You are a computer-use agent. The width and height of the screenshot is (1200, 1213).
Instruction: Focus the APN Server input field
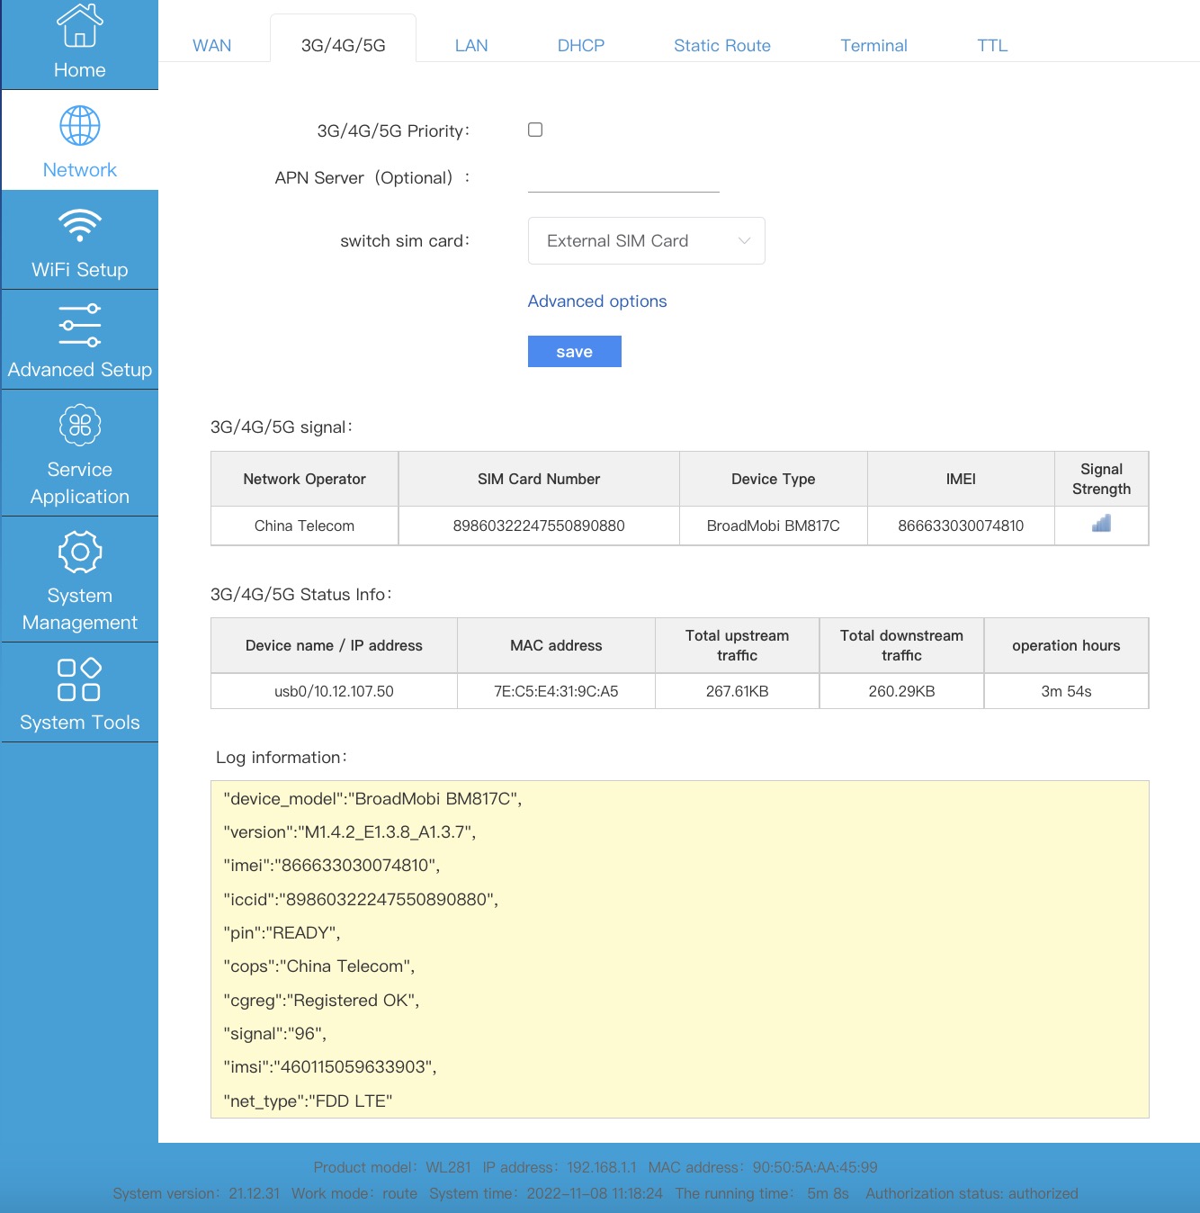click(623, 177)
